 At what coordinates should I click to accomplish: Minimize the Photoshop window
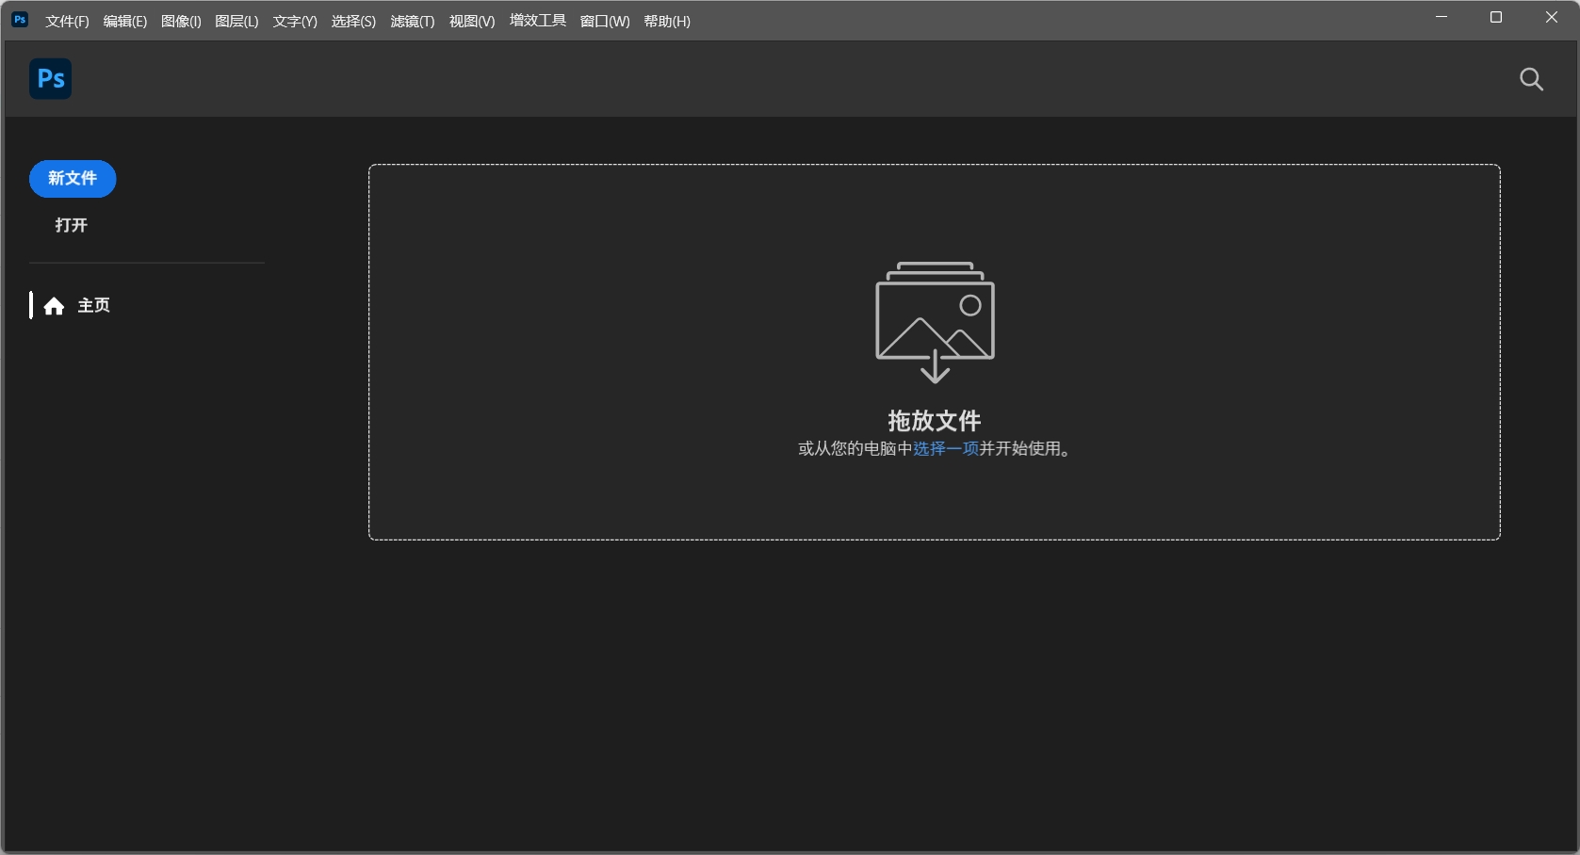[x=1442, y=17]
